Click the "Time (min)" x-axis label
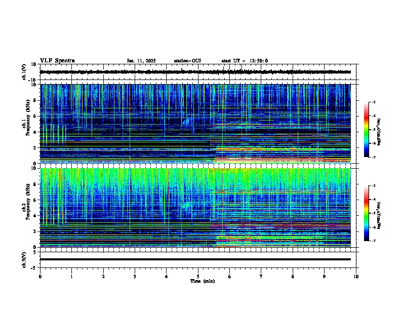Image resolution: width=401 pixels, height=310 pixels. point(203,281)
